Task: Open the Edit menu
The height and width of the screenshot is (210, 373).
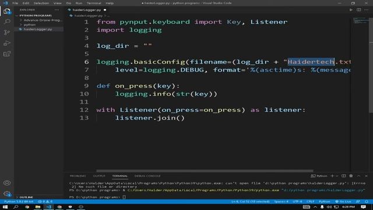Action: pyautogui.click(x=26, y=3)
